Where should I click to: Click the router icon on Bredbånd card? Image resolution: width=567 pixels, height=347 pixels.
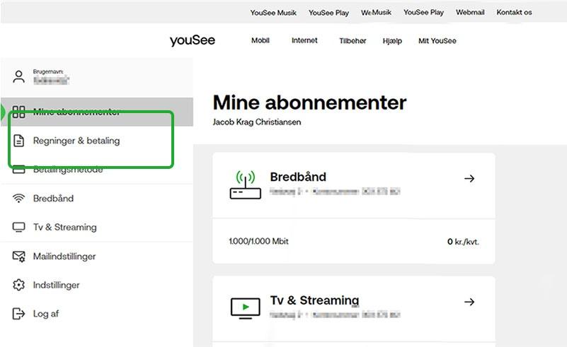tap(245, 185)
